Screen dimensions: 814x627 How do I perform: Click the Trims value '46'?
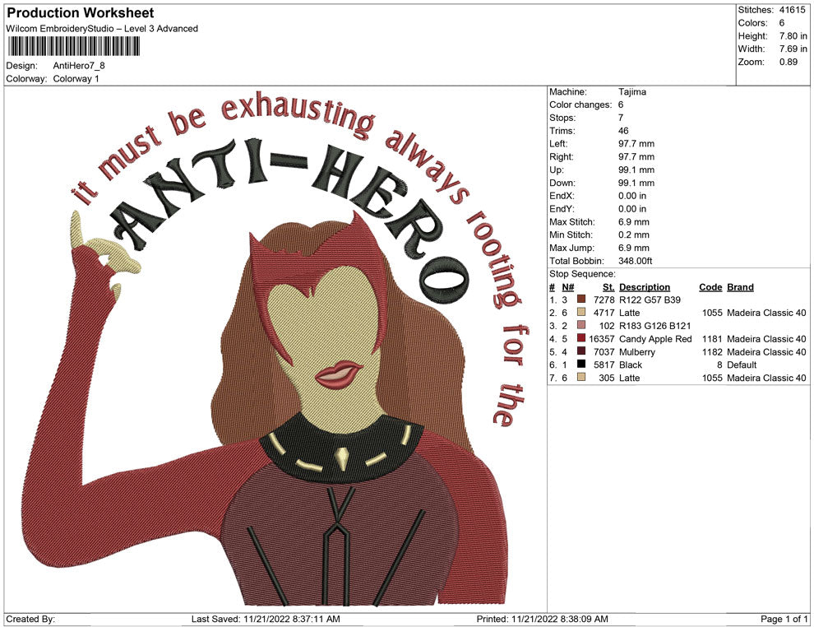623,131
